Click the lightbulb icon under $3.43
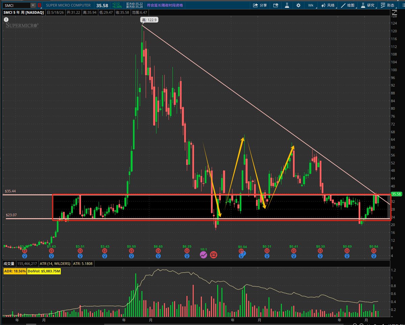The height and width of the screenshot is (325, 405). [x=105, y=256]
